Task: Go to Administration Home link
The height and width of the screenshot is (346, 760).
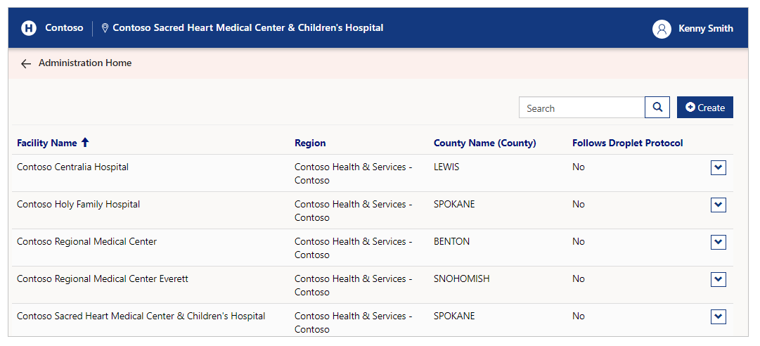Action: [x=85, y=63]
